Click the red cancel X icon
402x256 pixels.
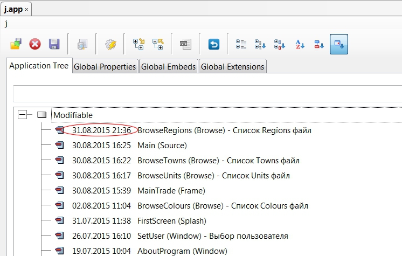35,44
